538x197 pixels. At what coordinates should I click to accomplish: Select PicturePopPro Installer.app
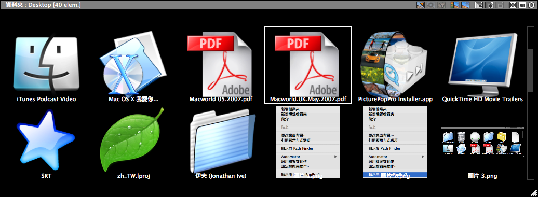click(395, 65)
